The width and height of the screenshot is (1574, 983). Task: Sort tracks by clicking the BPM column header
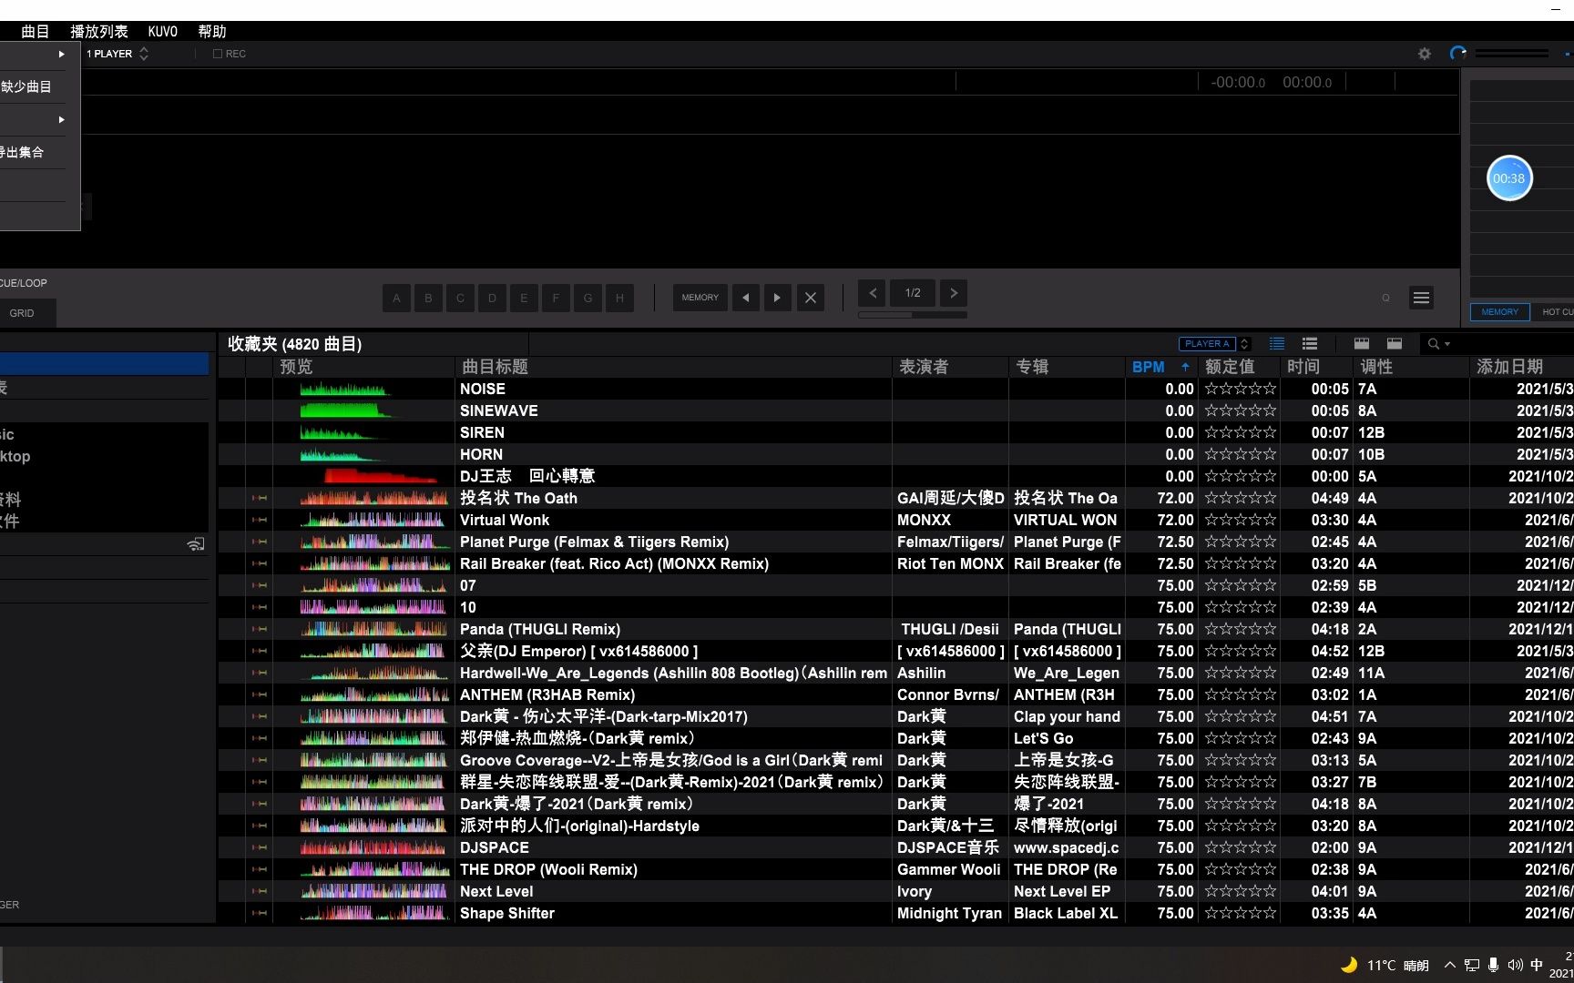(x=1148, y=367)
